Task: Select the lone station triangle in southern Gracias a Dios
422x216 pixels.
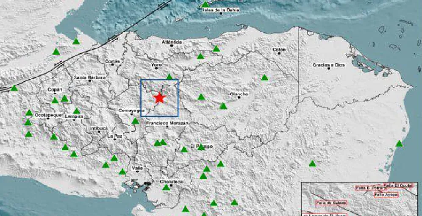Action: pos(312,163)
